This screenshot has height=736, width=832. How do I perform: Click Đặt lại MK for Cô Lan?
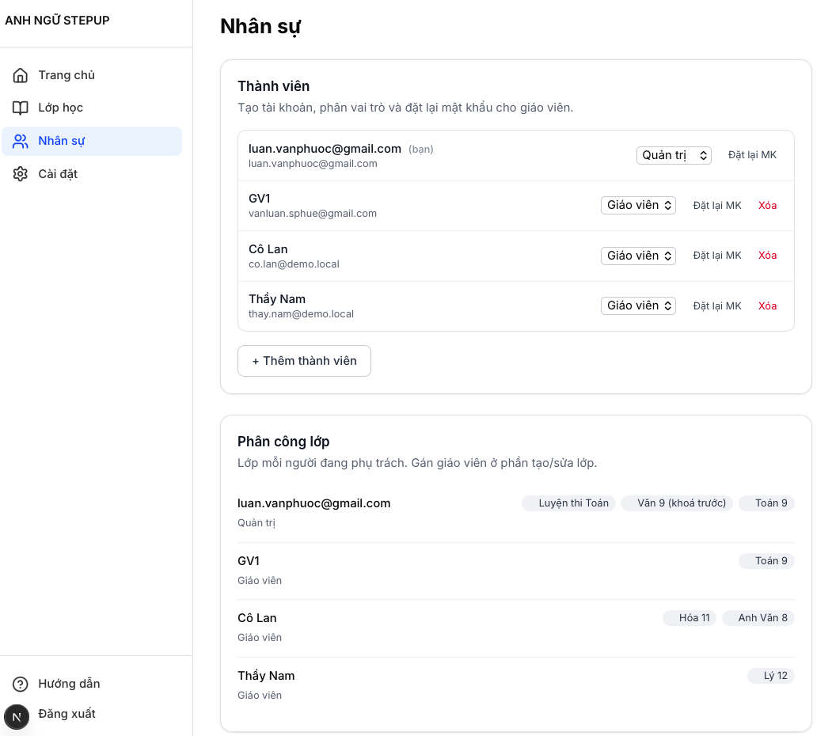[717, 256]
